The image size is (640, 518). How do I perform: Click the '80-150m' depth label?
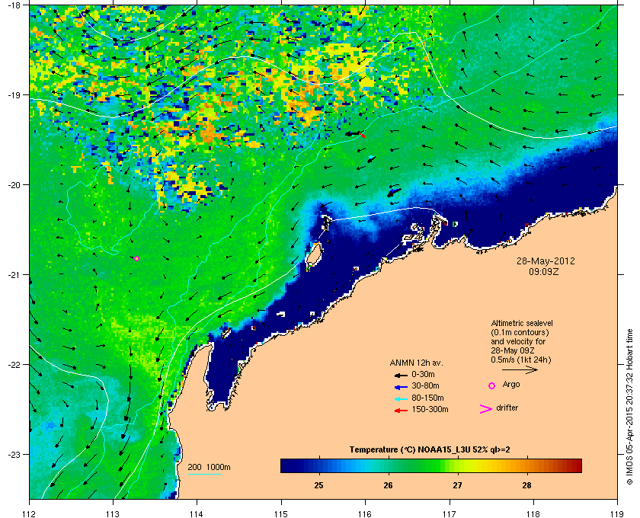pos(427,398)
